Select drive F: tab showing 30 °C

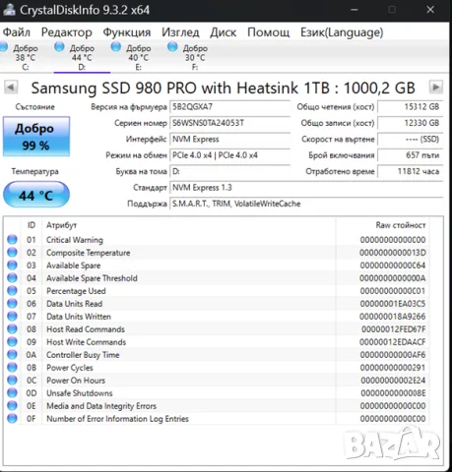tap(195, 57)
